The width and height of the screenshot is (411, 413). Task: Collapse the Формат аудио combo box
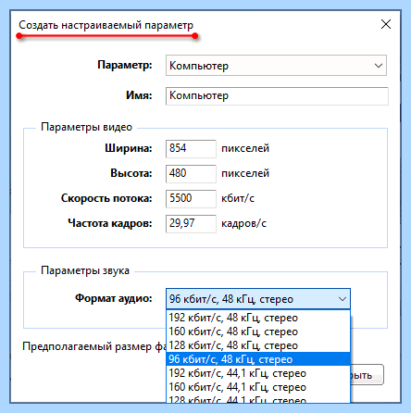tap(258, 299)
